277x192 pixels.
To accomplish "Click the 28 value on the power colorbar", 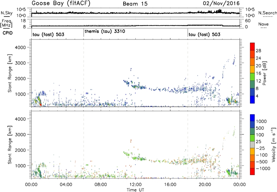I will coord(258,51).
